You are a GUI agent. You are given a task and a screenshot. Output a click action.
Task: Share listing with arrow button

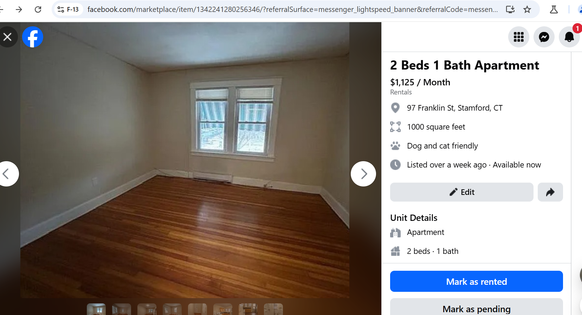(x=550, y=192)
